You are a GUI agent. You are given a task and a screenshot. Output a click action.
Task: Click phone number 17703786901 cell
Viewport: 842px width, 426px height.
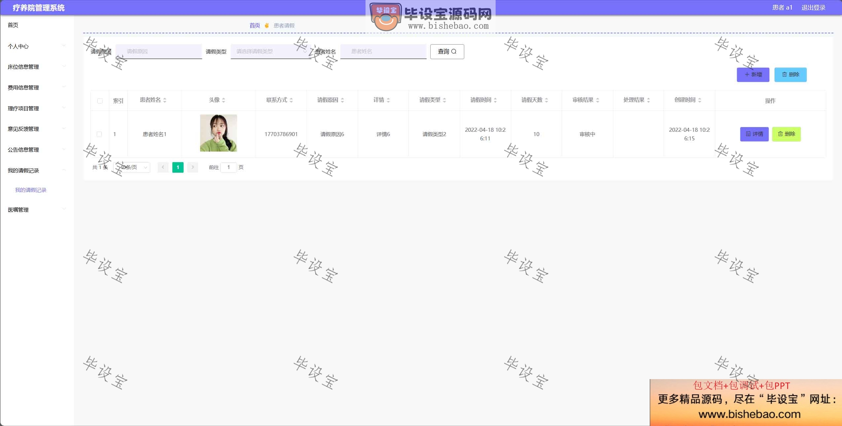tap(281, 134)
